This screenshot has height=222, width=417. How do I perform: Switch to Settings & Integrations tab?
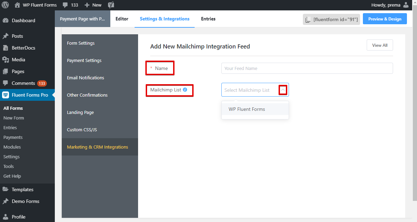point(164,19)
